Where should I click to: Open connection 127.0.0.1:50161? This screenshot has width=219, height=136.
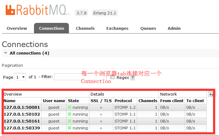coord(22,121)
